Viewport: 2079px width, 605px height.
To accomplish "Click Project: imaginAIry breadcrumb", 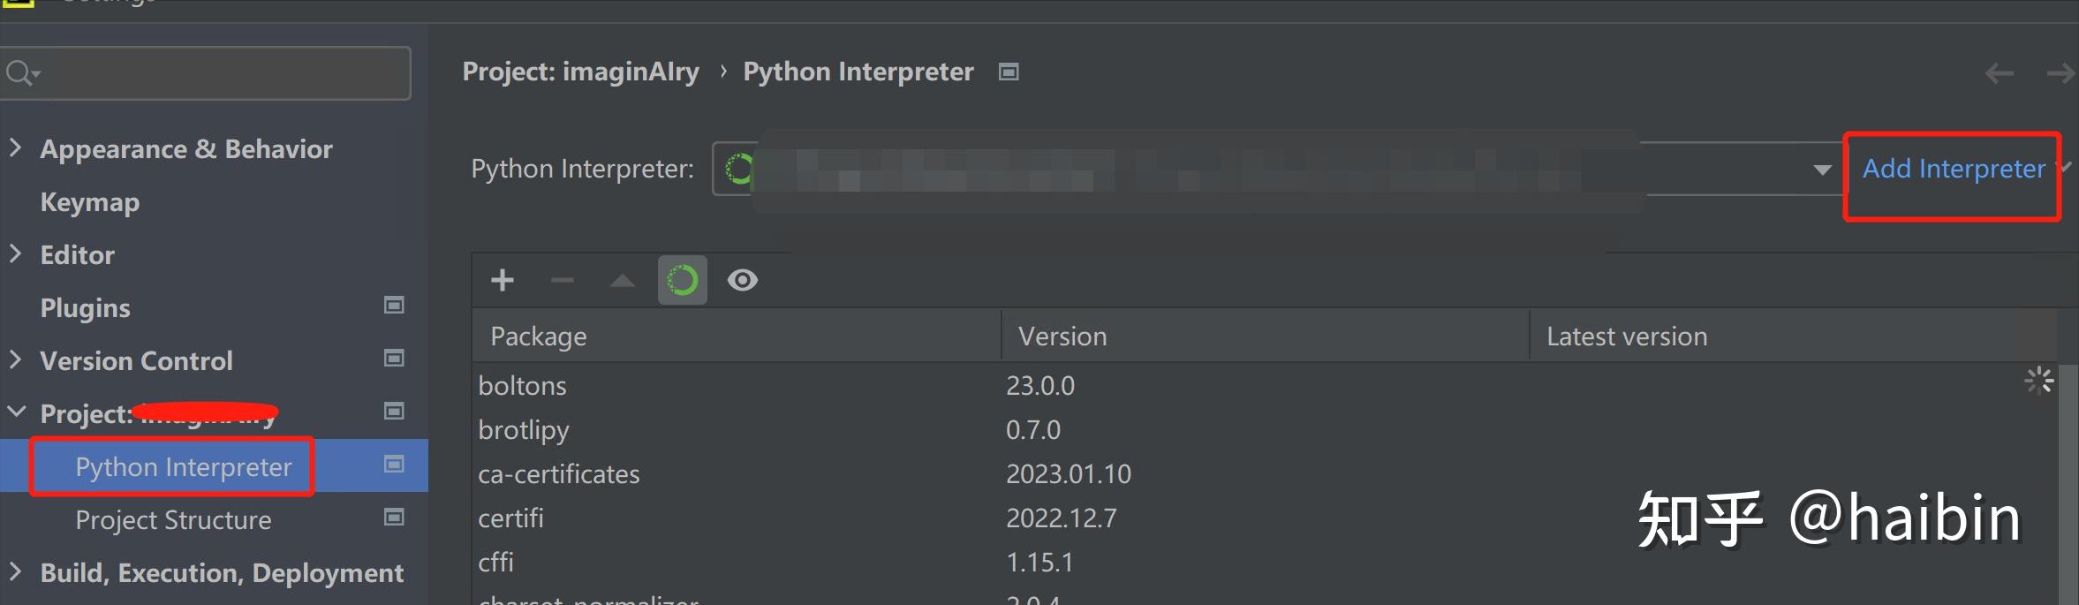I will point(580,72).
